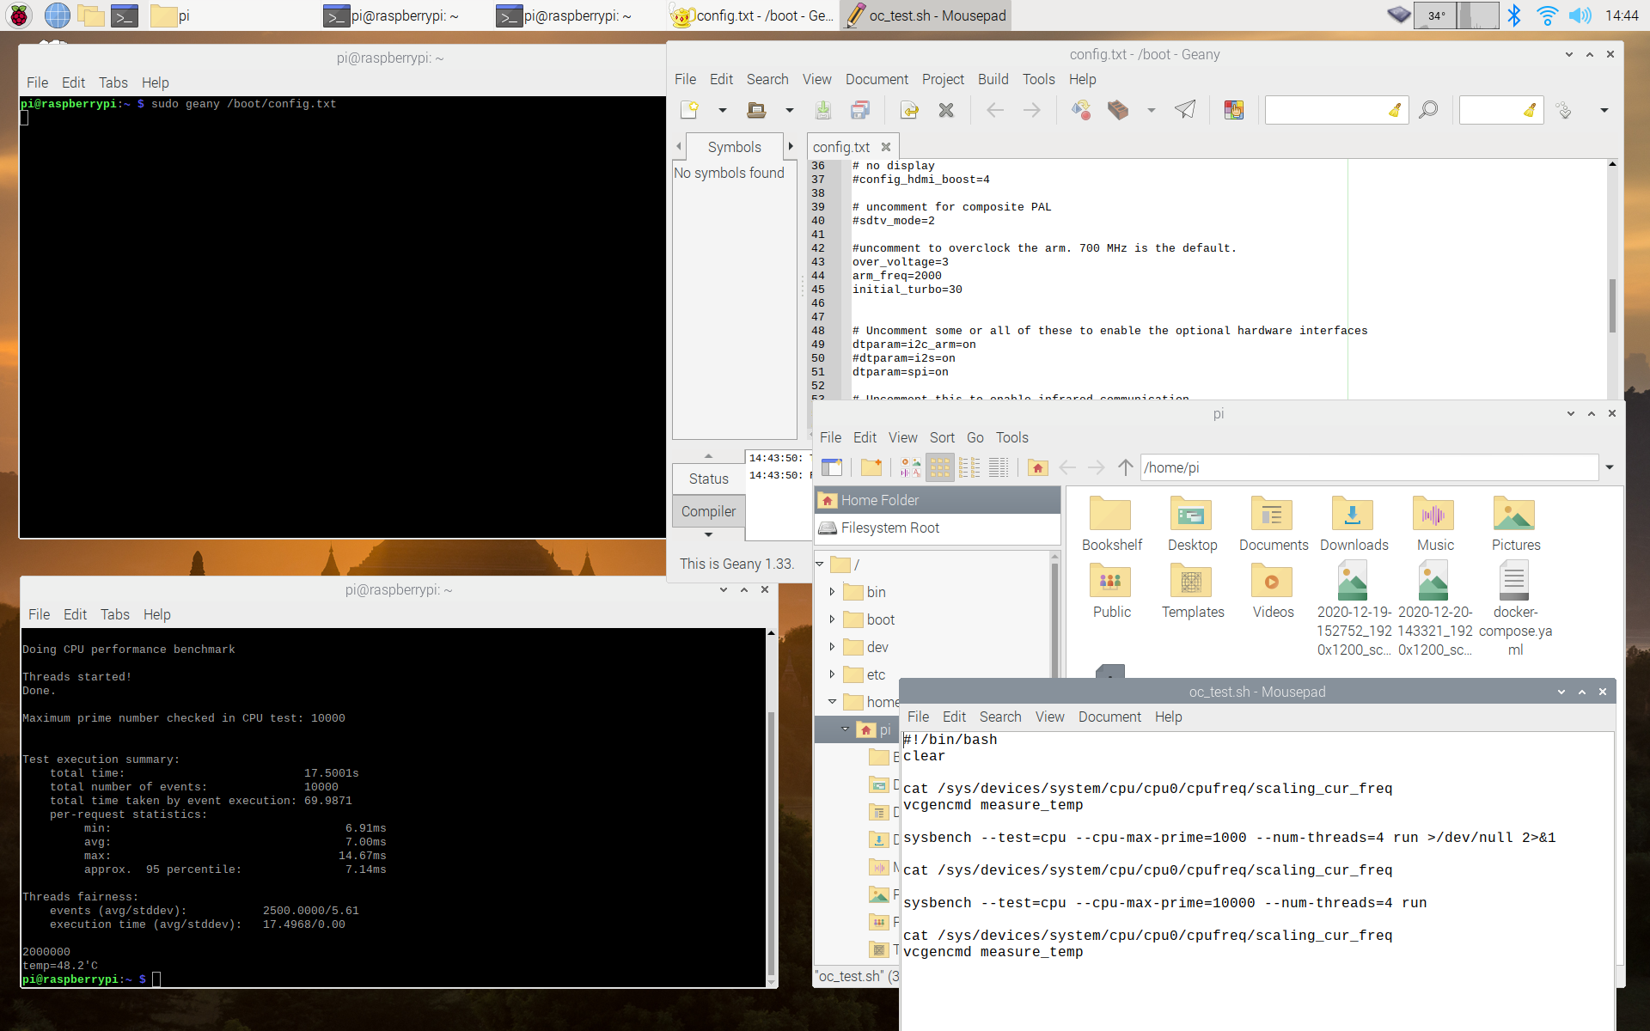
Task: Click the Geany reload file icon
Action: pyautogui.click(x=909, y=110)
